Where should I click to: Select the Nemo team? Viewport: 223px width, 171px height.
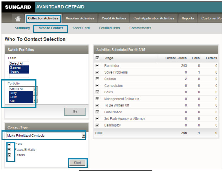(x=19, y=71)
